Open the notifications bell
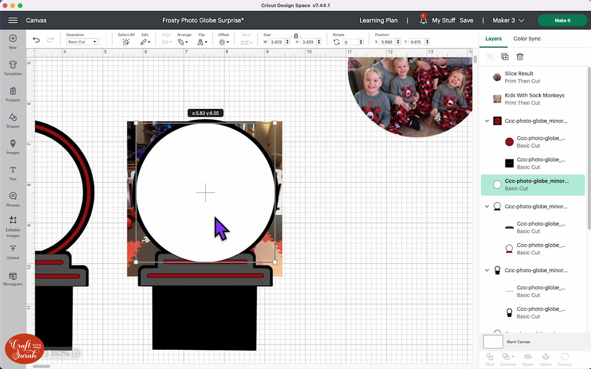591x369 pixels. (423, 20)
